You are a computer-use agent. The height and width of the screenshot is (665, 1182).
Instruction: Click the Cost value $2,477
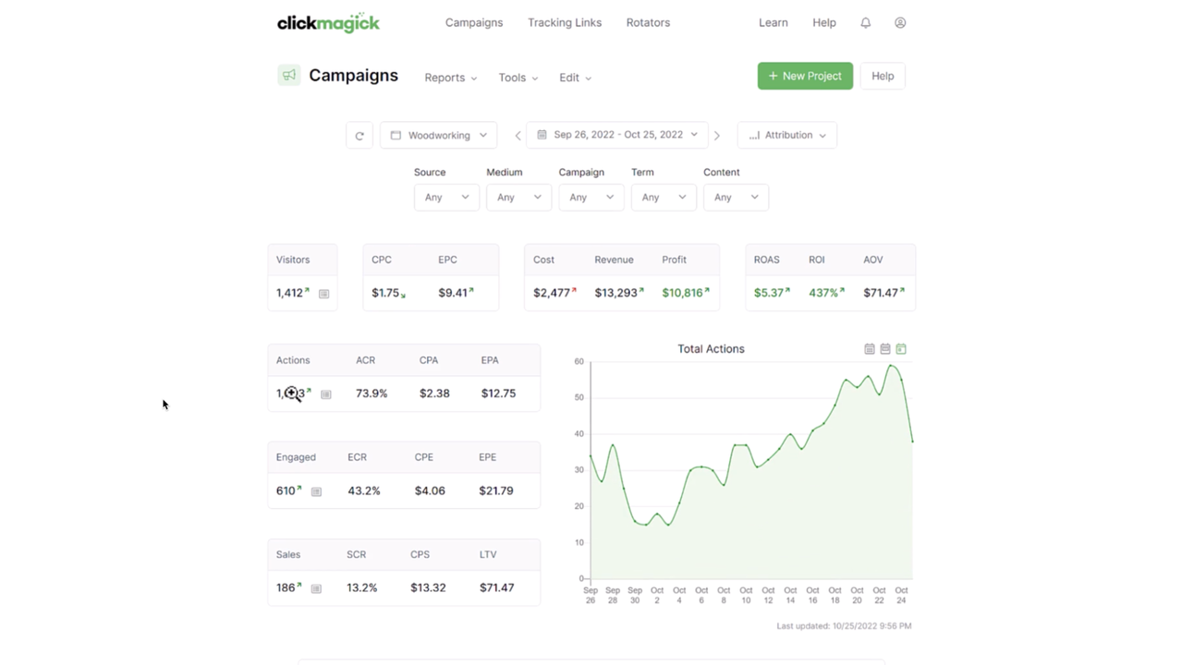click(551, 293)
